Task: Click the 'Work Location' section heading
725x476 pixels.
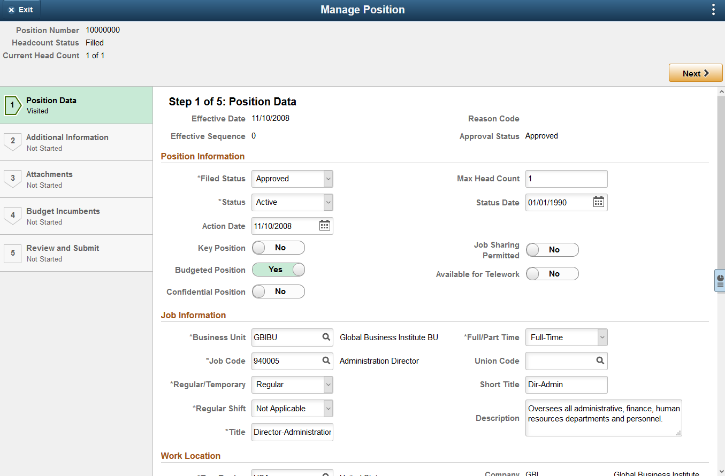Action: tap(190, 456)
